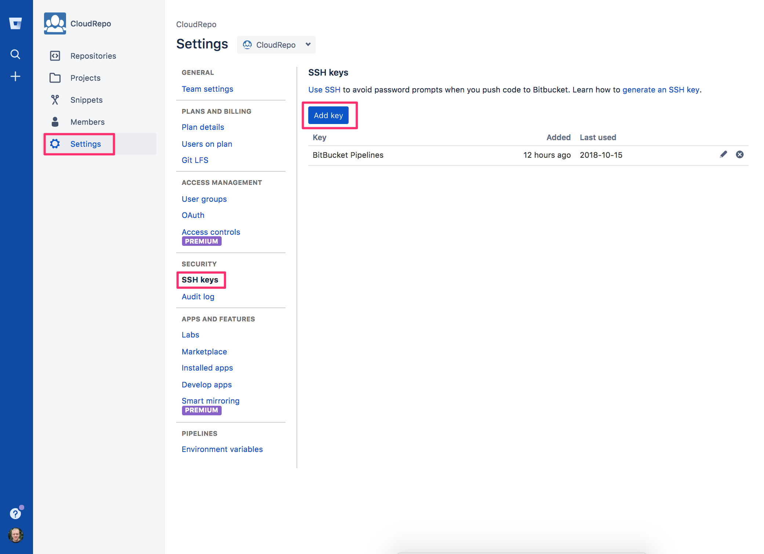Screen dimensions: 764x554
Task: Open Access controls
Action: click(x=211, y=232)
